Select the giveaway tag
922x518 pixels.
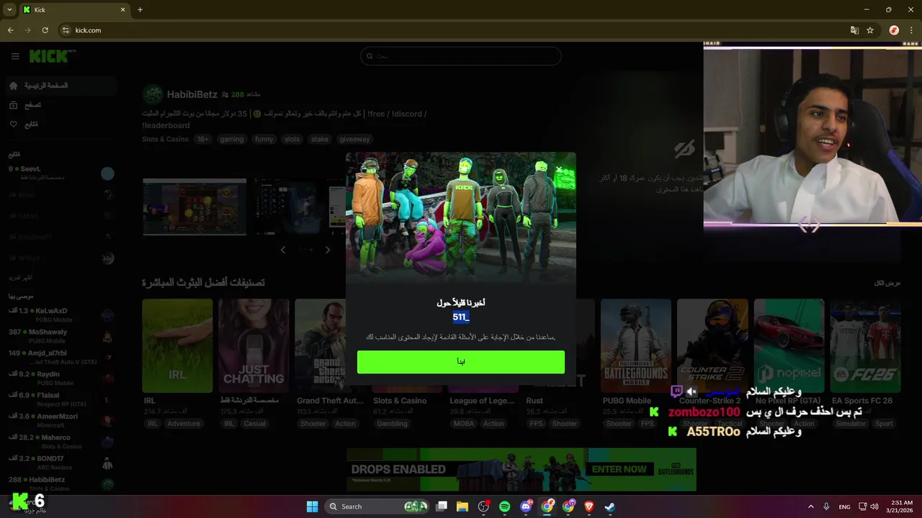click(x=354, y=140)
